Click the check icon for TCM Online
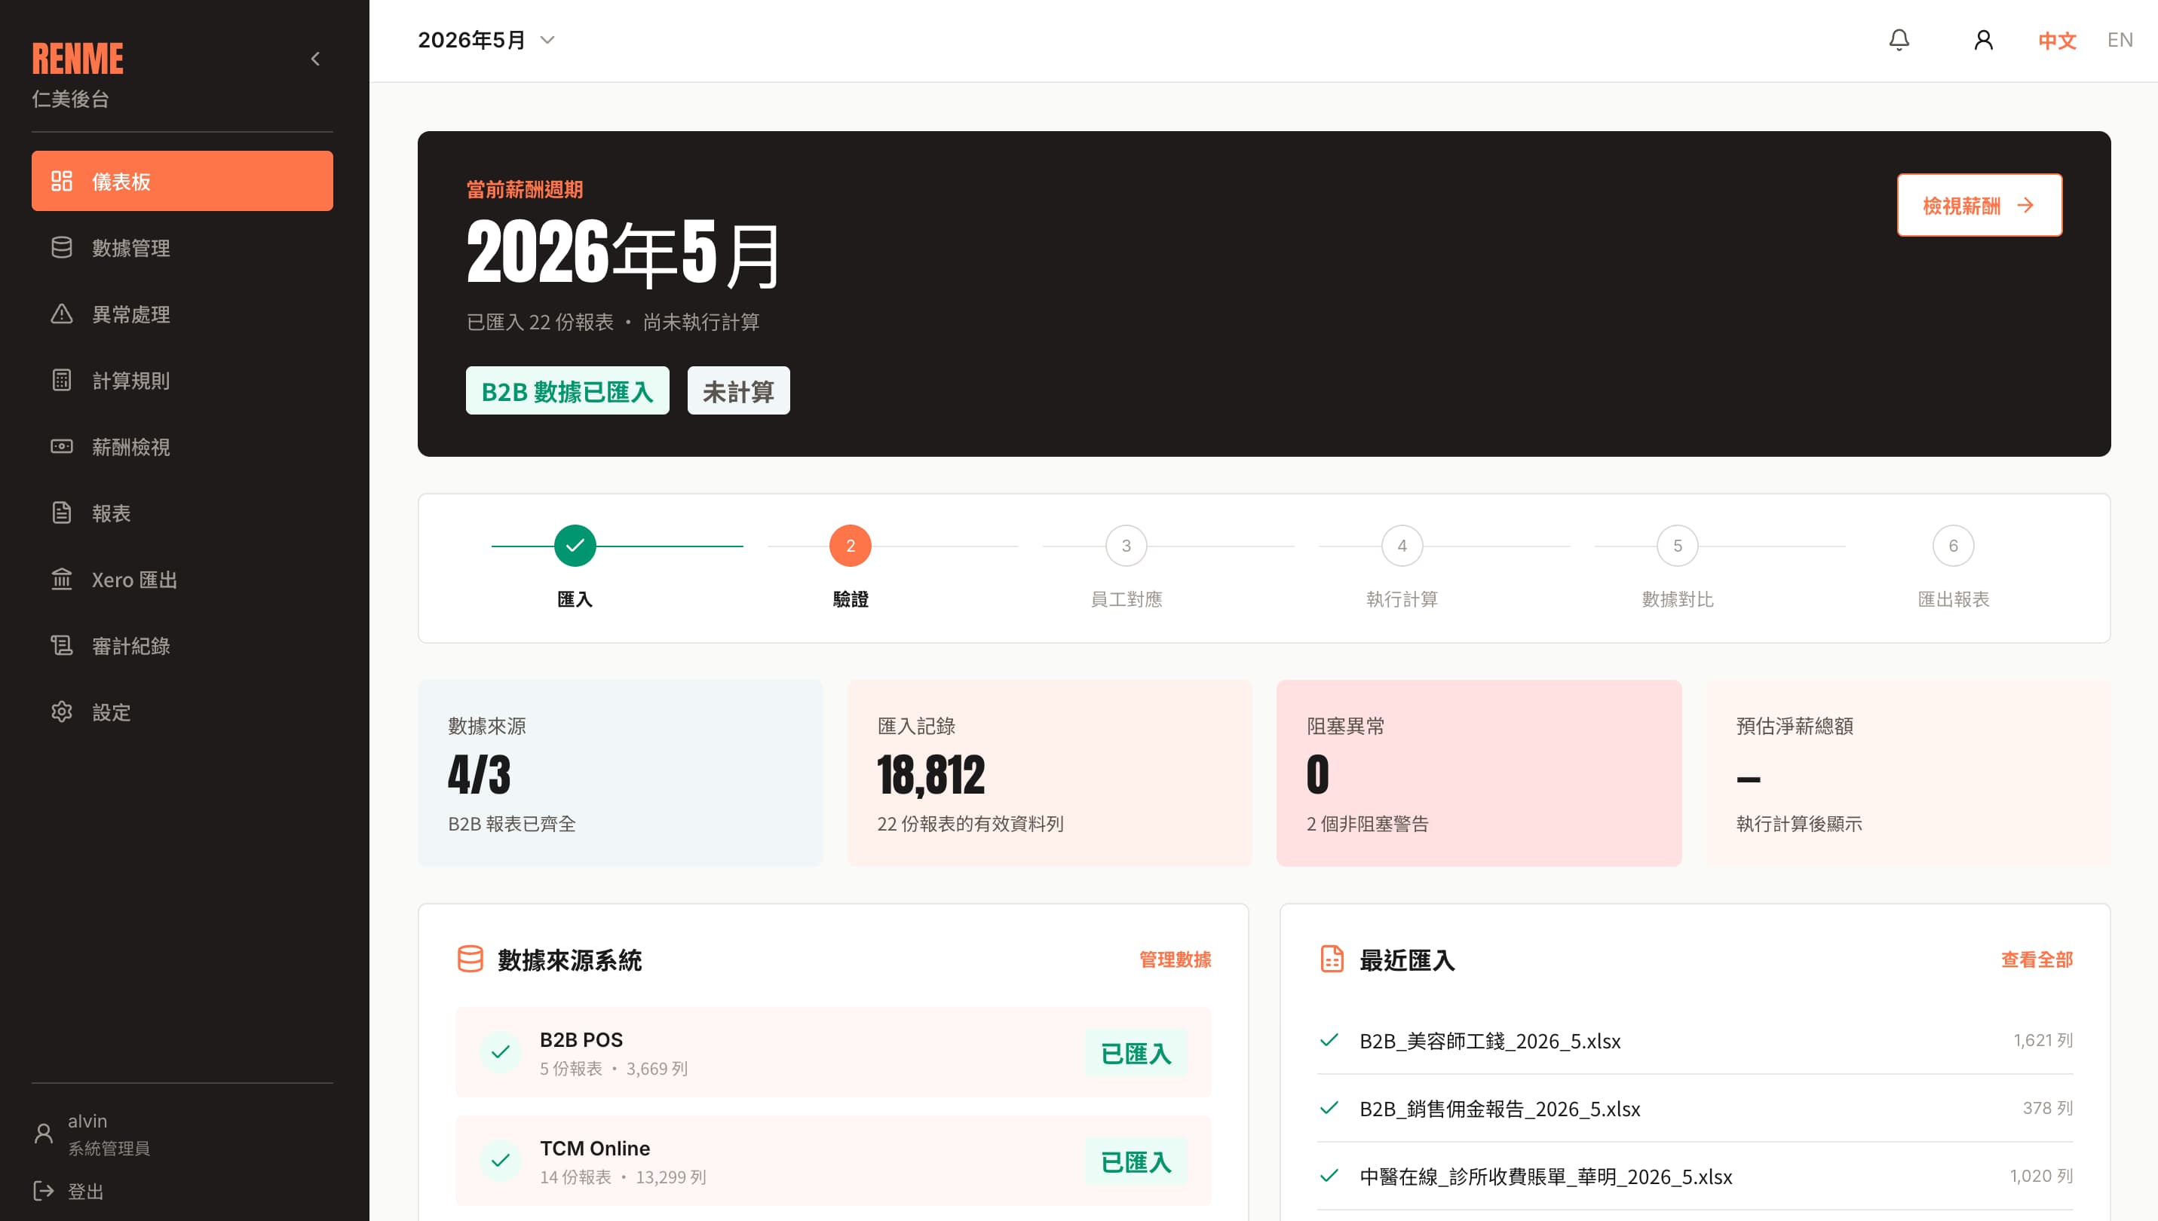The height and width of the screenshot is (1221, 2158). (x=501, y=1161)
